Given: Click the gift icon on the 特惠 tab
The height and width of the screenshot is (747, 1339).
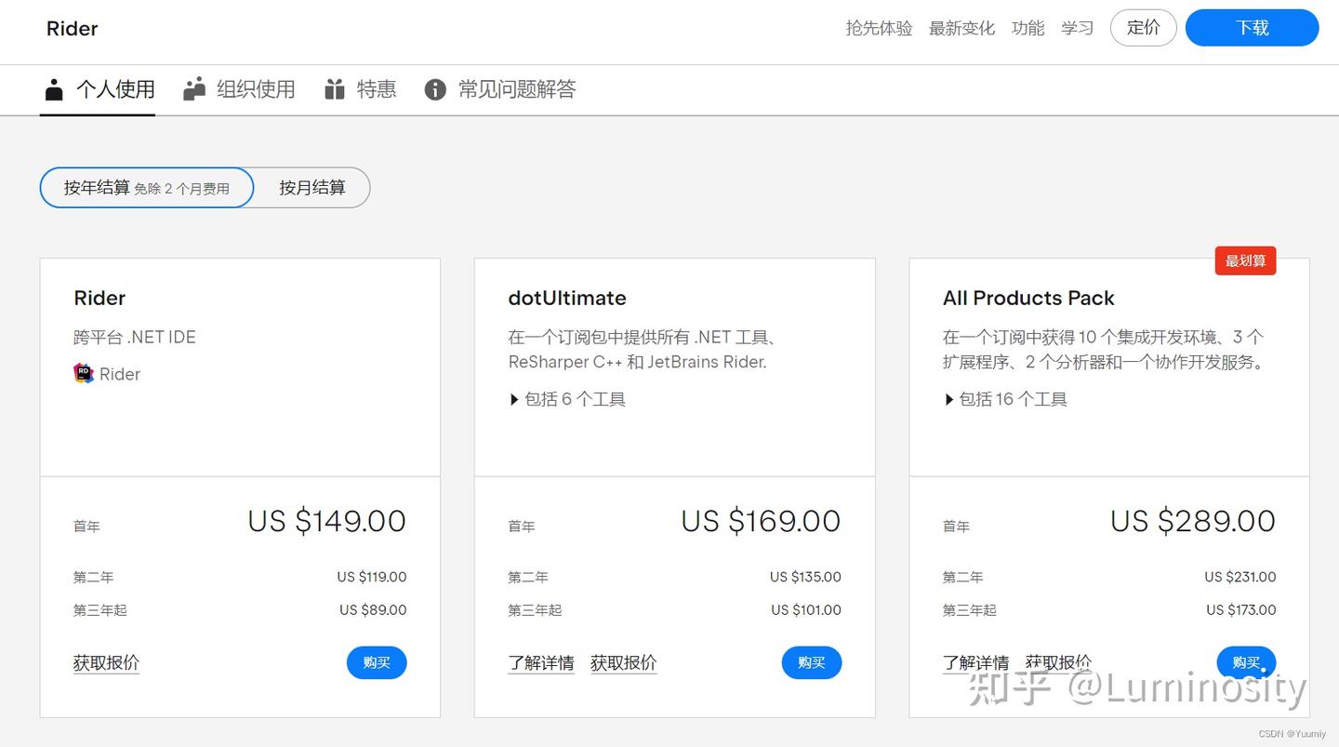Looking at the screenshot, I should coord(335,89).
